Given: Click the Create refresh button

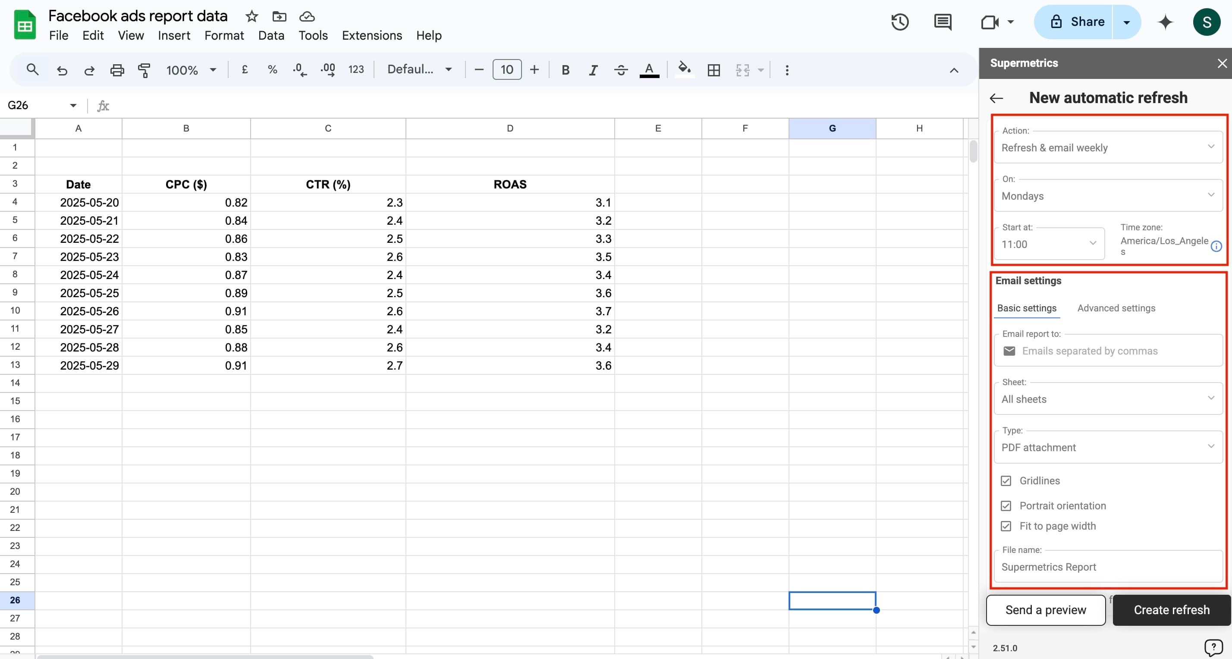Looking at the screenshot, I should [1171, 610].
